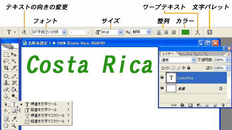Switch to the レイヤー tab
Viewport: 232px width, 130px height.
coord(168,54)
